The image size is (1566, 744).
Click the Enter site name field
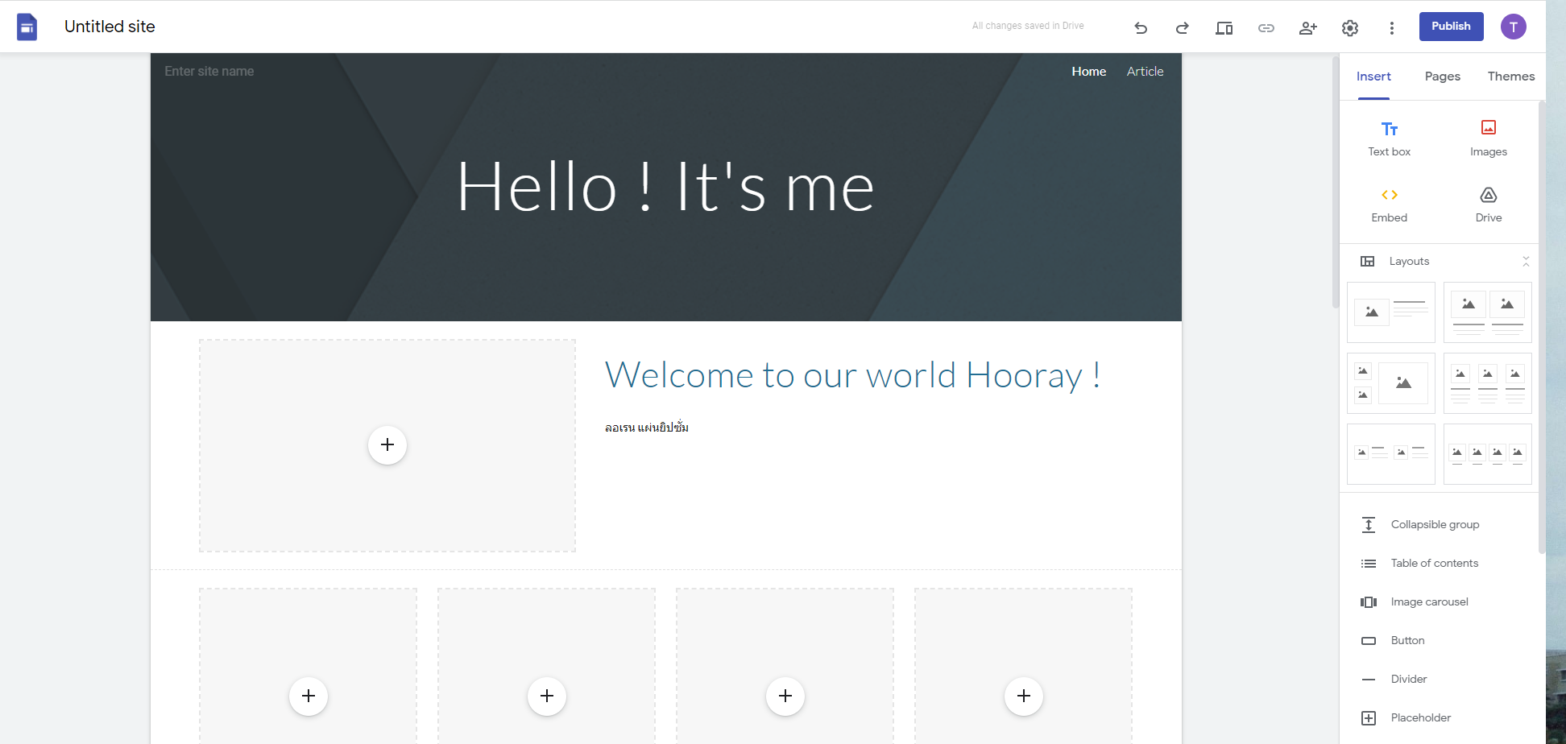(209, 72)
